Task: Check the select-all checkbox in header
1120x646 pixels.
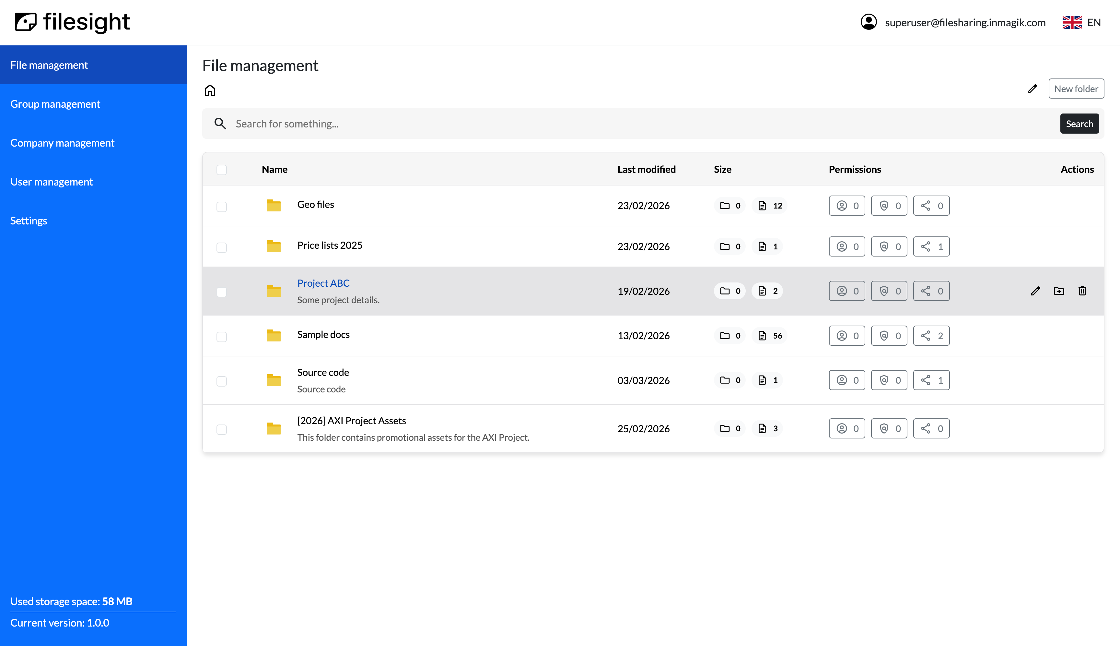Action: pyautogui.click(x=222, y=170)
